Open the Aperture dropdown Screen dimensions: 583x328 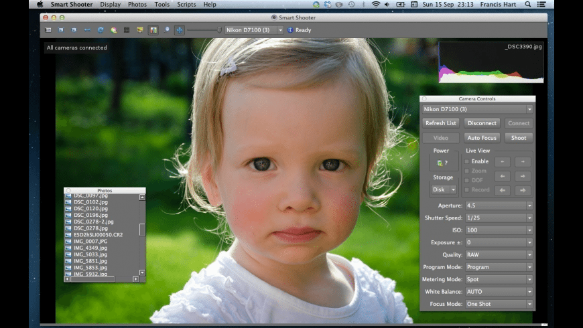click(x=499, y=206)
